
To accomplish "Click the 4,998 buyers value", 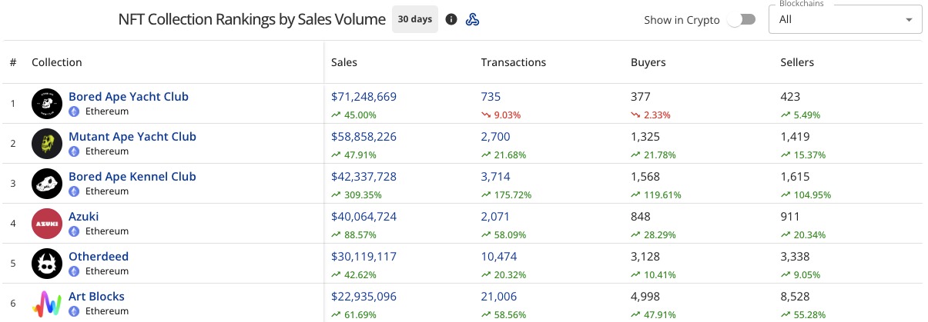I will tap(645, 297).
